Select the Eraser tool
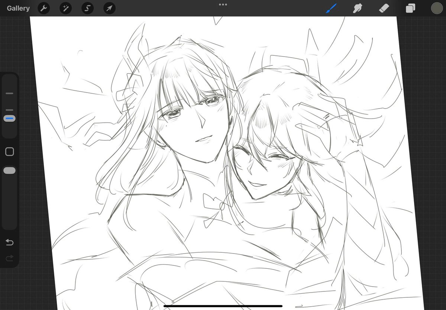The width and height of the screenshot is (446, 310). [x=384, y=8]
